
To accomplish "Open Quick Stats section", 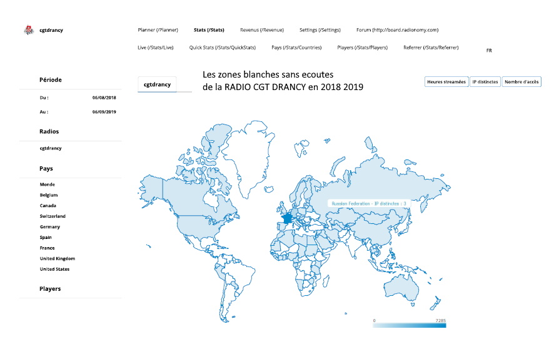I will (222, 48).
